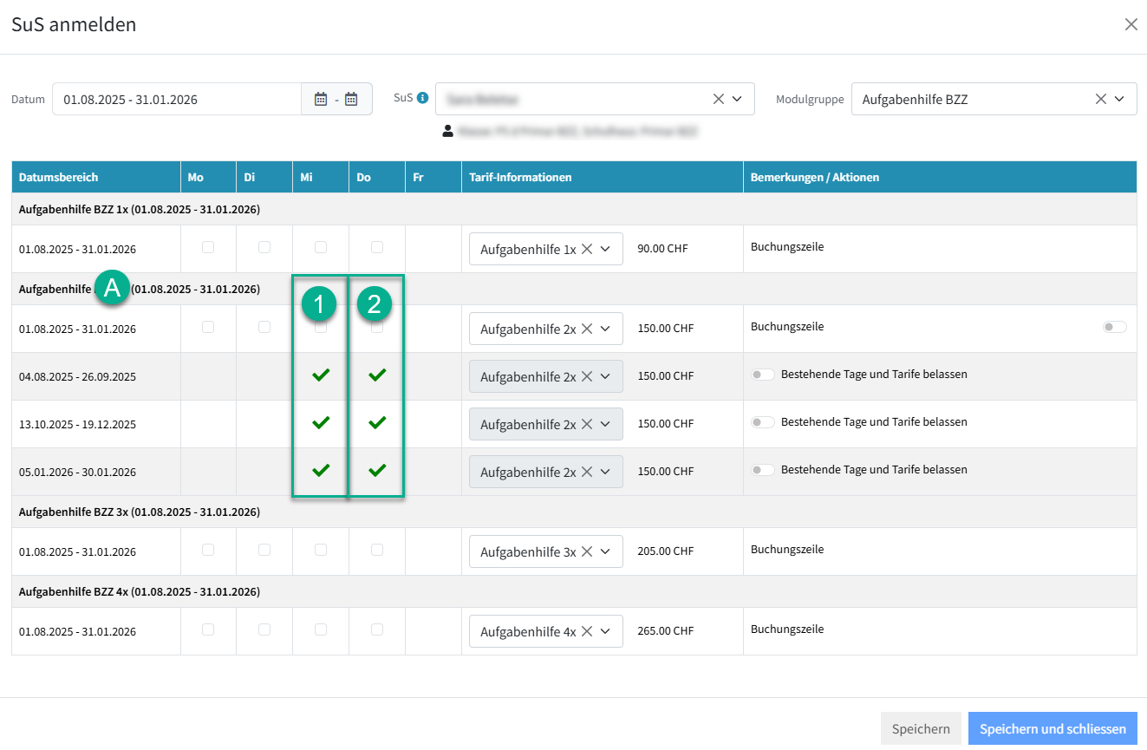
Task: Click Wednesday checkmark for 04.08.2025 - 26.09.2025
Action: pos(321,375)
